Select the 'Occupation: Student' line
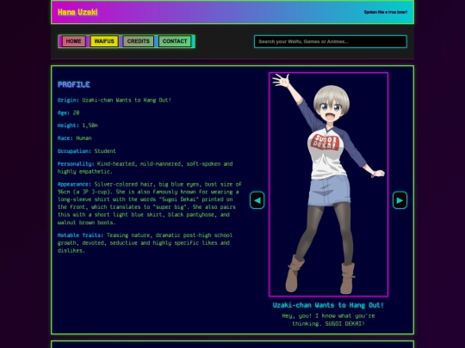The image size is (465, 348). 87,151
